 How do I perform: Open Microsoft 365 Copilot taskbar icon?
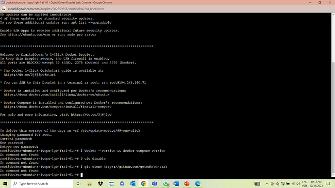coord(122,184)
